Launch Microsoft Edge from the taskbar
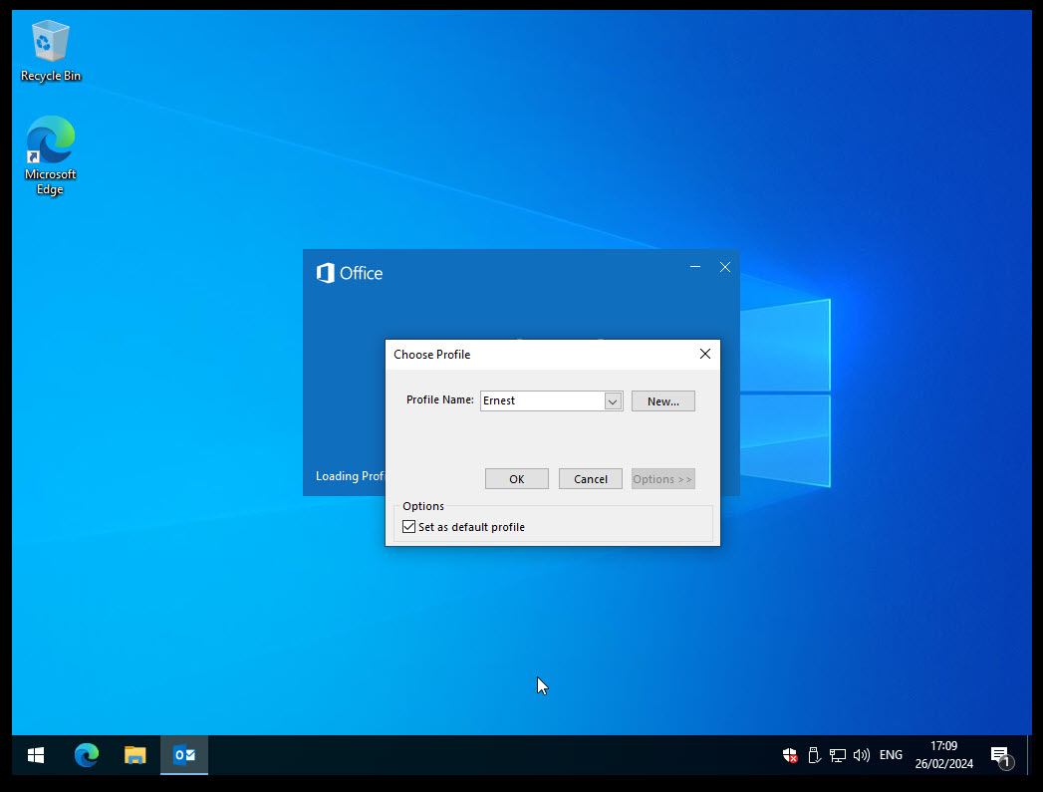Viewport: 1043px width, 792px height. tap(87, 755)
